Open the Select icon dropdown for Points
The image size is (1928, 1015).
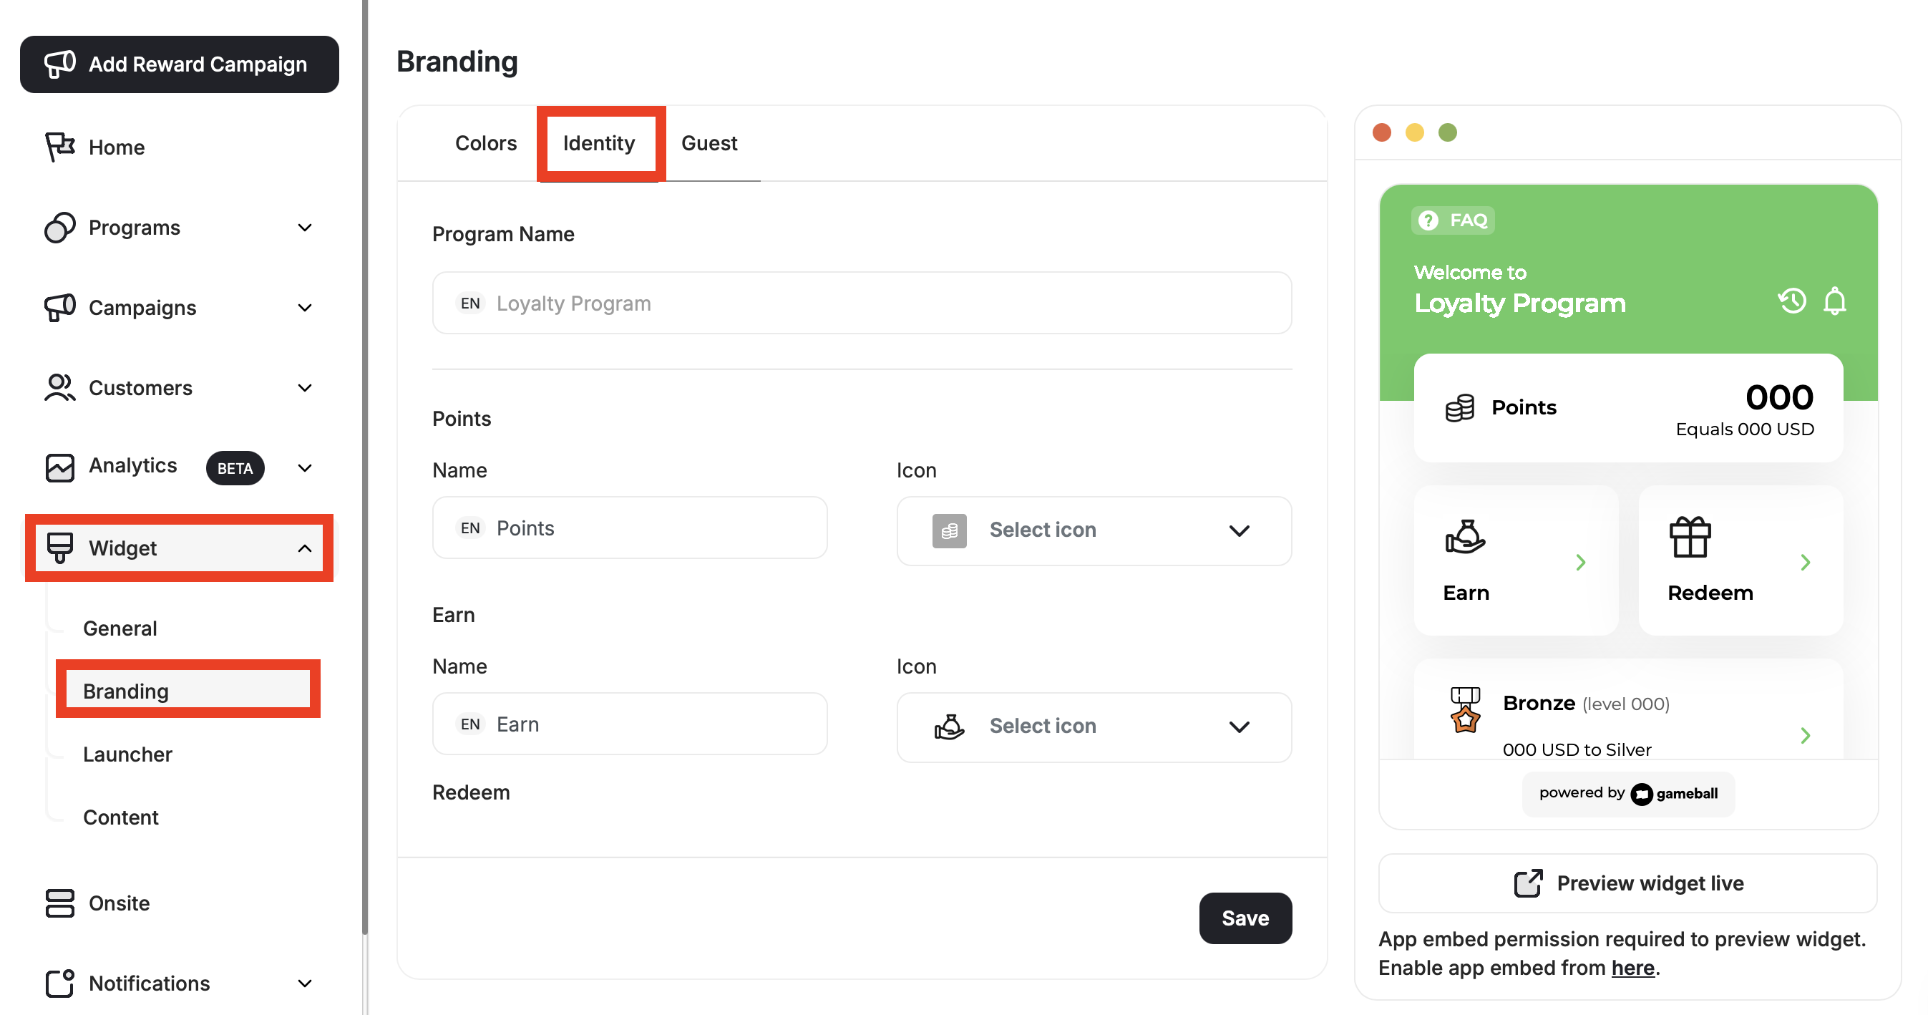1094,530
